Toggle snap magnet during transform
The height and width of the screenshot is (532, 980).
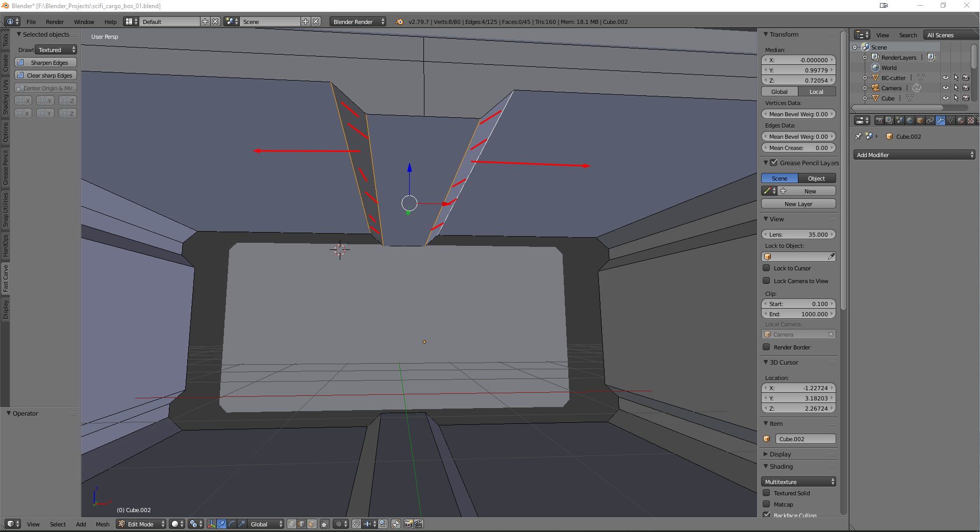point(357,524)
